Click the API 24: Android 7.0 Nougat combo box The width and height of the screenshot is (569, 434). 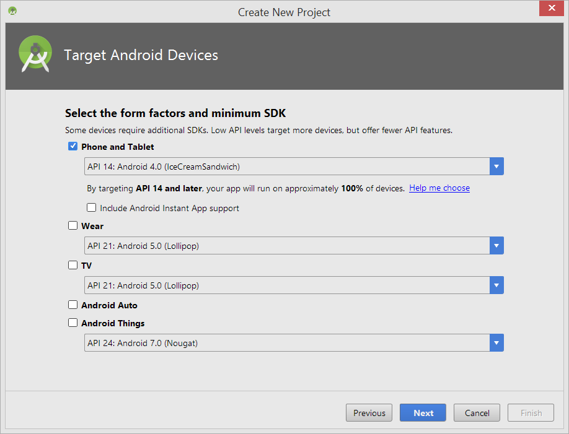pos(294,343)
